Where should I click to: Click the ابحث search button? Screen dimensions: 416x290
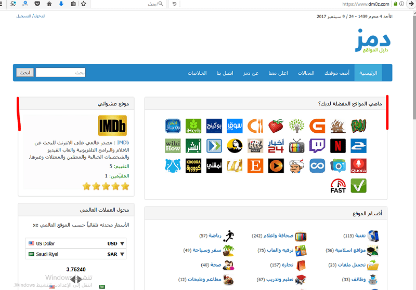click(25, 73)
